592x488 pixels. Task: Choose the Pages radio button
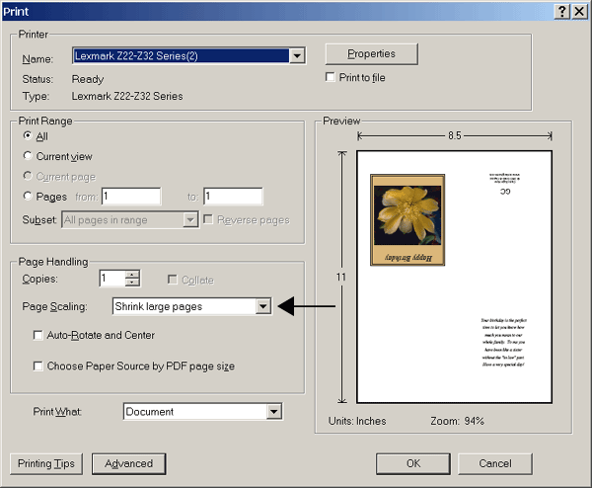tap(28, 197)
